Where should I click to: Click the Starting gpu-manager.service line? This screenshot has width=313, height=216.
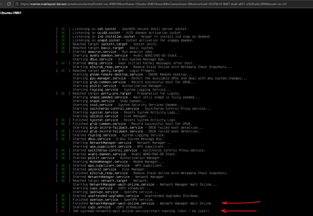pyautogui.click(x=160, y=78)
